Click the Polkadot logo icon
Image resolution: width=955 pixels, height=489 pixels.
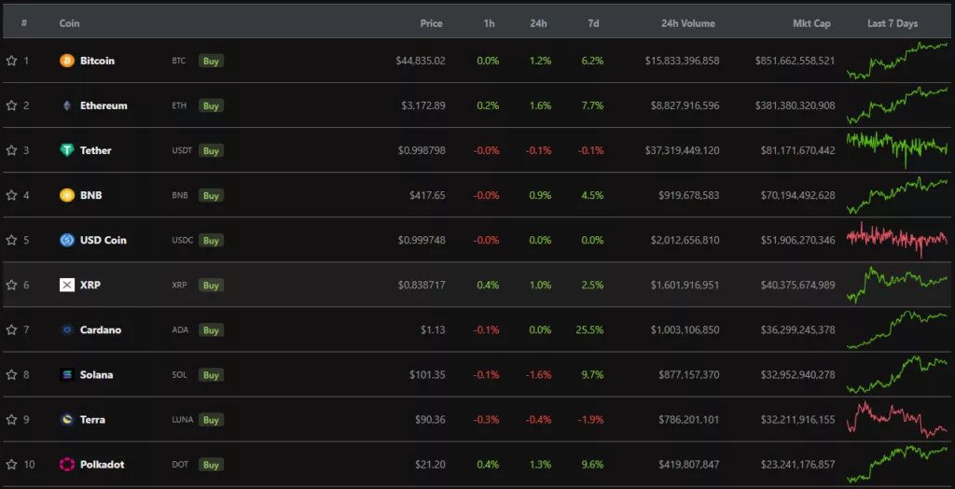tap(66, 464)
